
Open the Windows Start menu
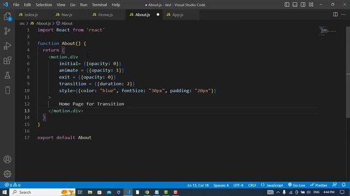4,192
